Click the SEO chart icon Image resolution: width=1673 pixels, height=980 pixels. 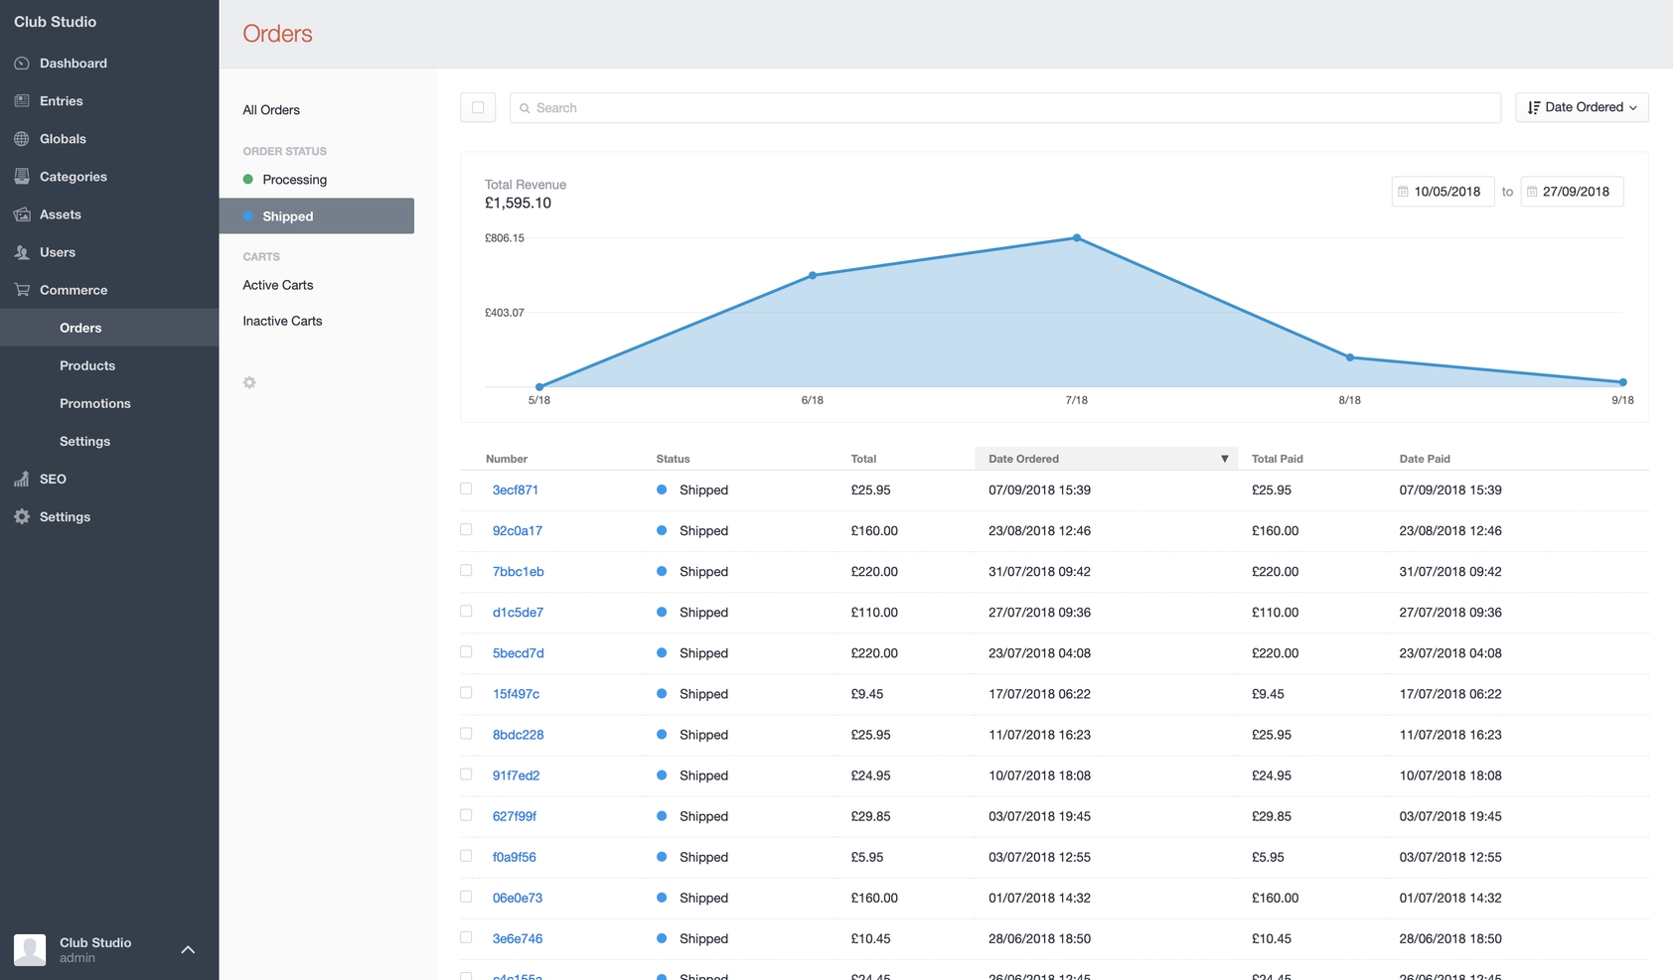[x=22, y=479]
